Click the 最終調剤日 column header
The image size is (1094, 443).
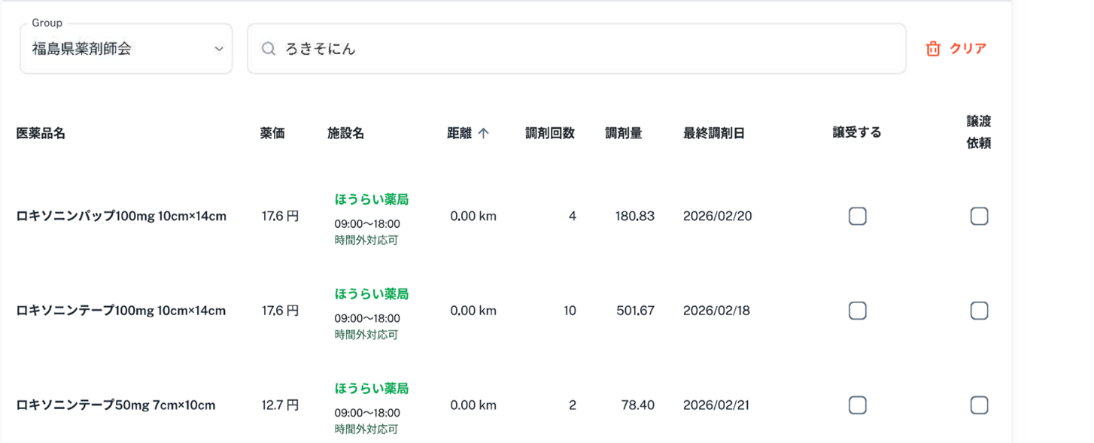tap(713, 133)
